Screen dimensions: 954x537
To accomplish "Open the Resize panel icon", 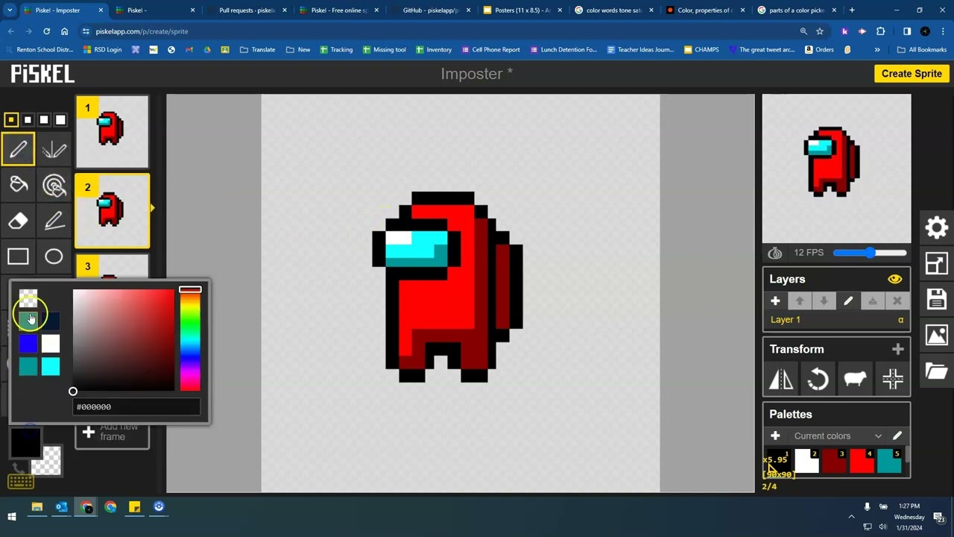I will tap(937, 263).
